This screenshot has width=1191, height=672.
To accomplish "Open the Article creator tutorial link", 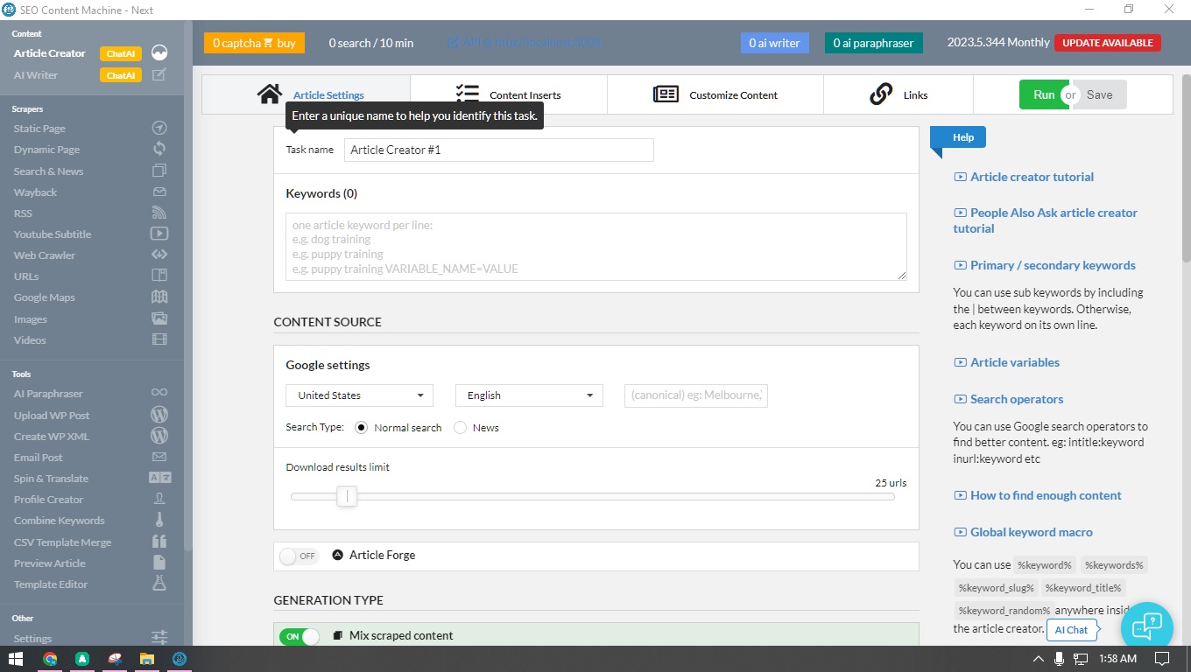I will (x=1032, y=177).
